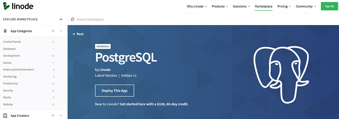Open the Pricing dropdown menu
This screenshot has height=119, width=339.
[x=284, y=6]
